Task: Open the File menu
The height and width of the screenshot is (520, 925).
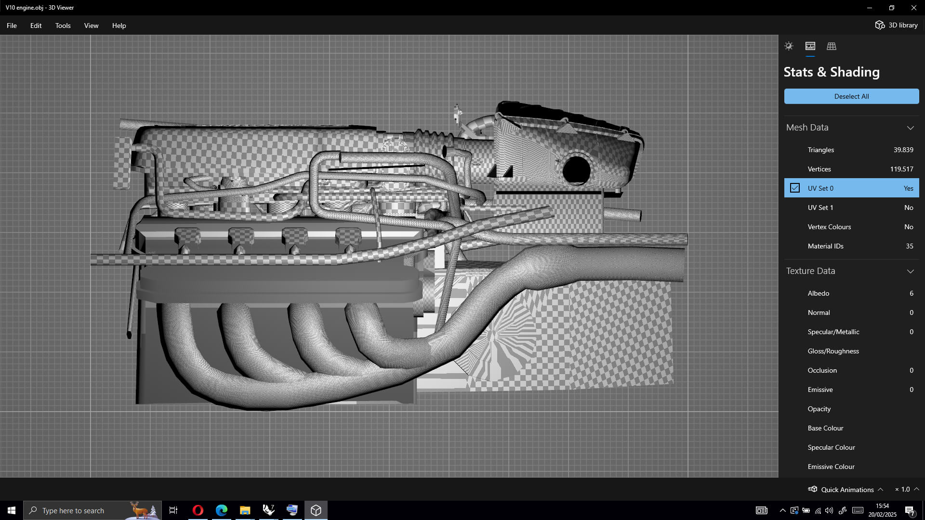Action: tap(12, 26)
